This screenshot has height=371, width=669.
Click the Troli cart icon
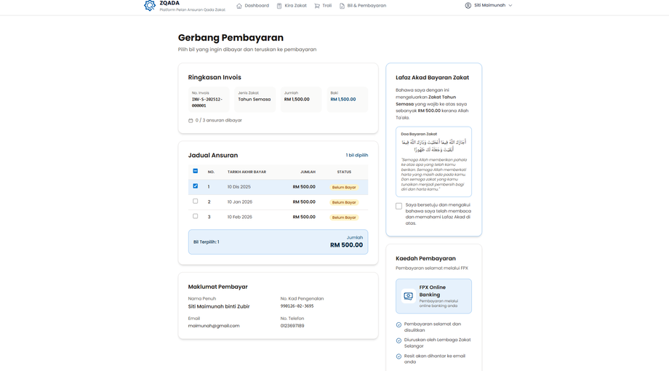click(317, 6)
